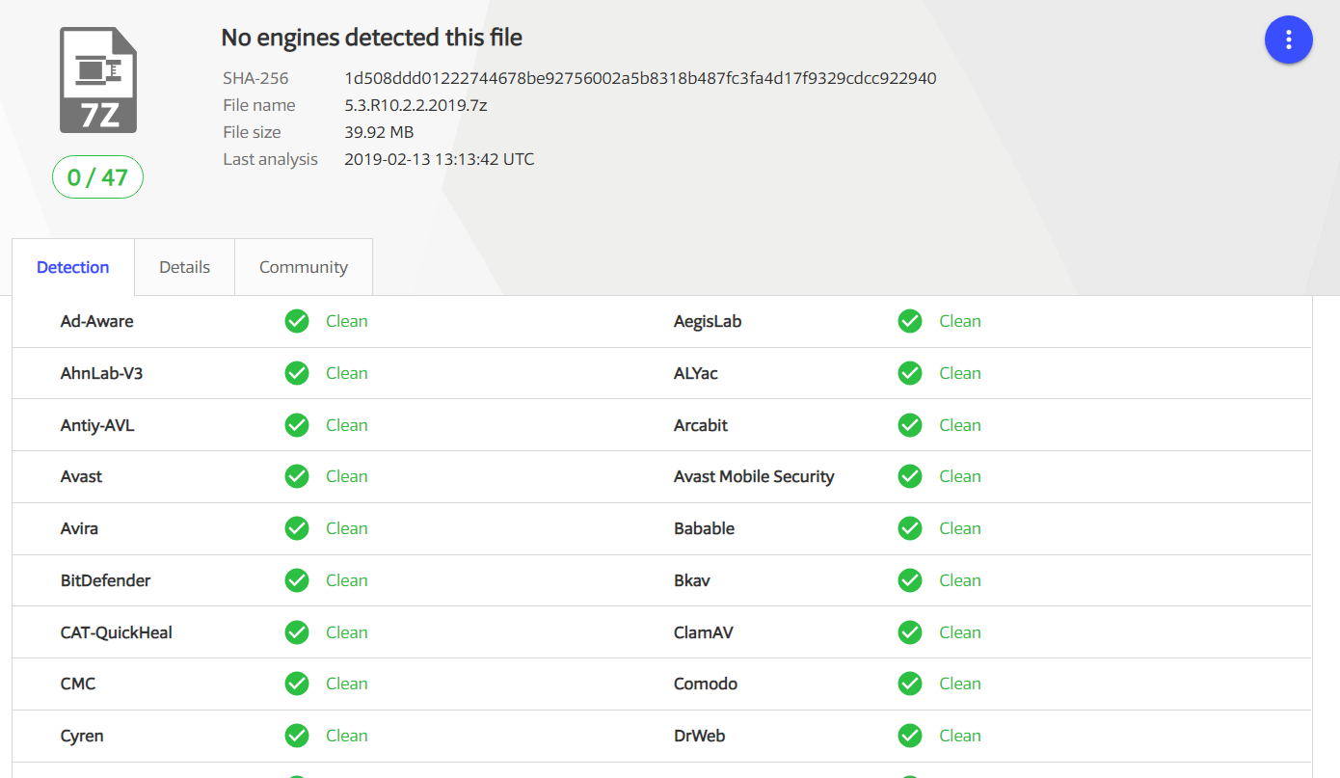Image resolution: width=1340 pixels, height=778 pixels.
Task: Click the file name 5.3.R10.2.2.2019.7z
Action: pyautogui.click(x=415, y=105)
